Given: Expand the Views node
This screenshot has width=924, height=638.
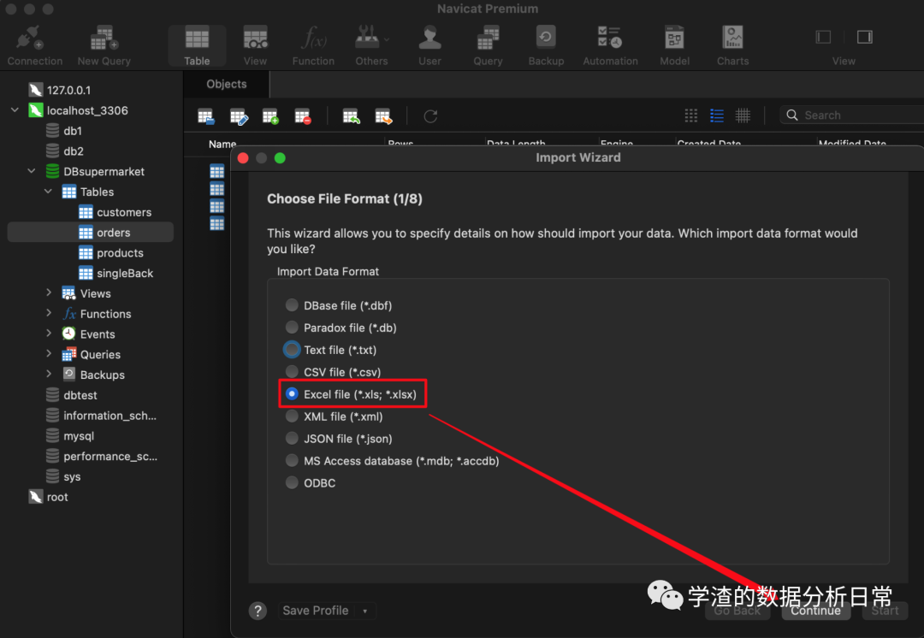Looking at the screenshot, I should pyautogui.click(x=48, y=292).
